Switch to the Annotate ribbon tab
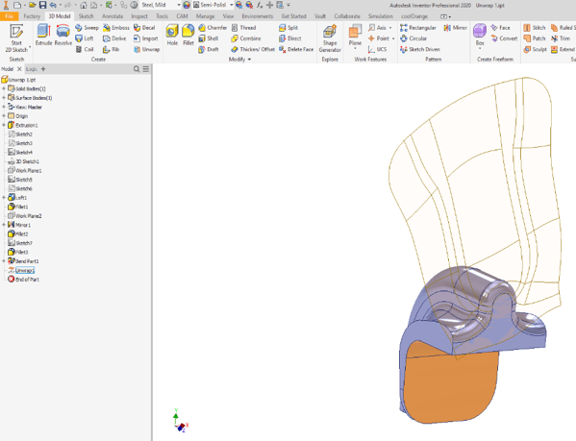576x441 pixels. click(x=113, y=16)
